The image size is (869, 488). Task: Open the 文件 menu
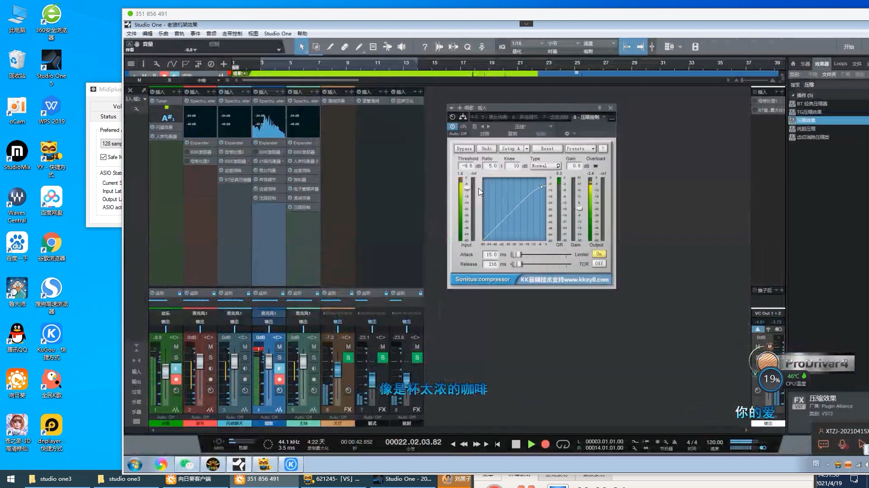pyautogui.click(x=131, y=33)
